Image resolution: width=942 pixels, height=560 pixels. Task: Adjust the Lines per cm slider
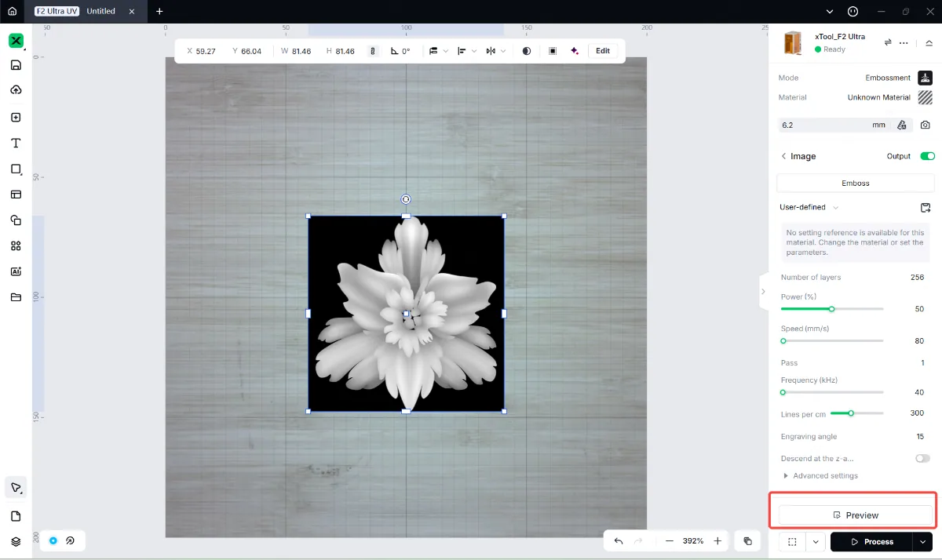[856, 413]
